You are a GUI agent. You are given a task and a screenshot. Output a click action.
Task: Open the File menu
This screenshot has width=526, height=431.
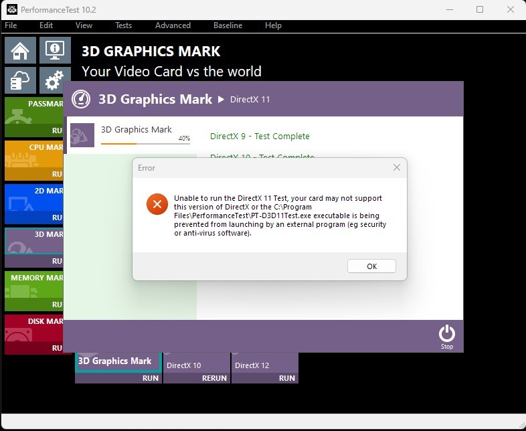click(x=11, y=25)
